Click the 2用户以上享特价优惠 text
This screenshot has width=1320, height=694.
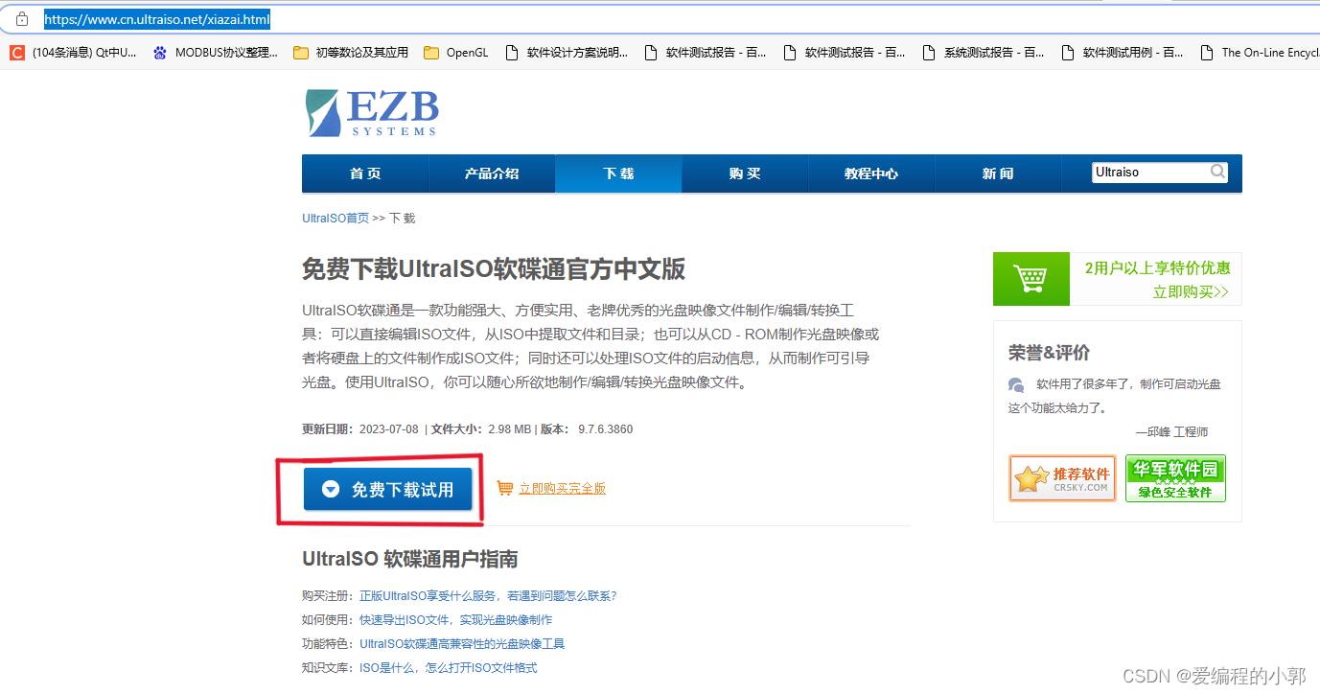pyautogui.click(x=1157, y=268)
